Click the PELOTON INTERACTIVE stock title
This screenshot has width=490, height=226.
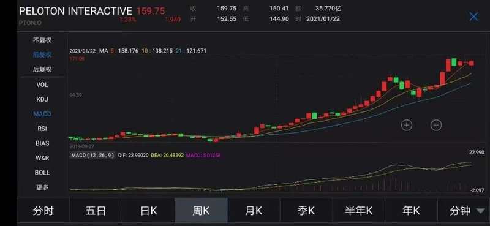coord(75,11)
